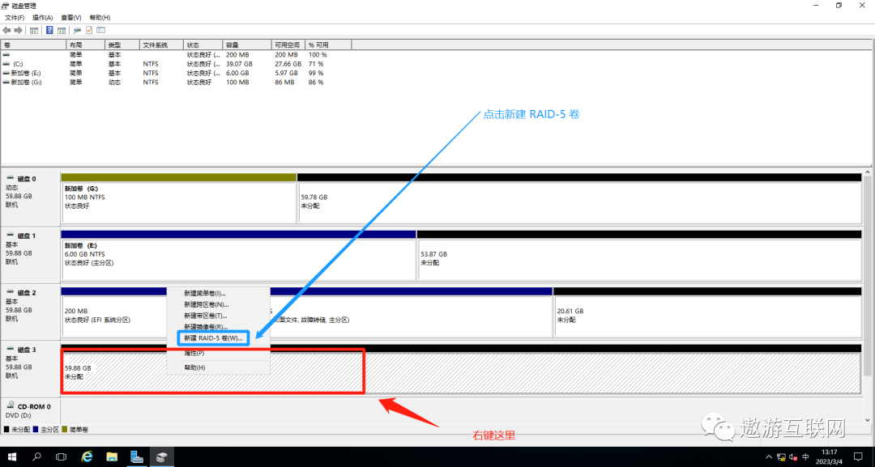Select the drive icon of 新加卷 (E:) row

6,73
